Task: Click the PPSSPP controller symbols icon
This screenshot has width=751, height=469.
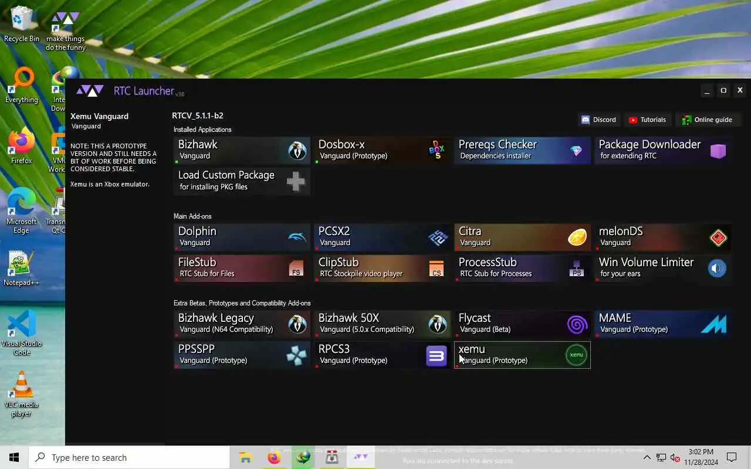Action: [297, 355]
